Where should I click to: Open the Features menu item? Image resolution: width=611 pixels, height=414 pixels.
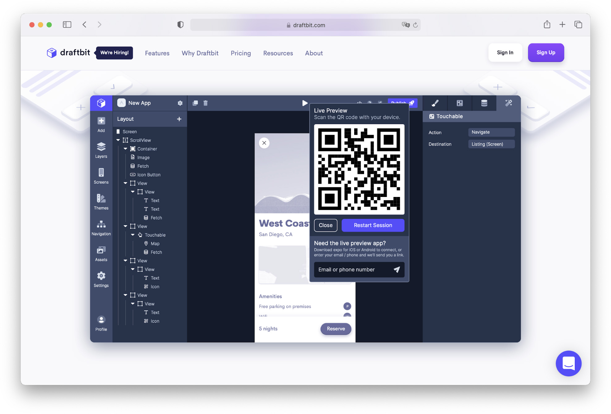157,53
